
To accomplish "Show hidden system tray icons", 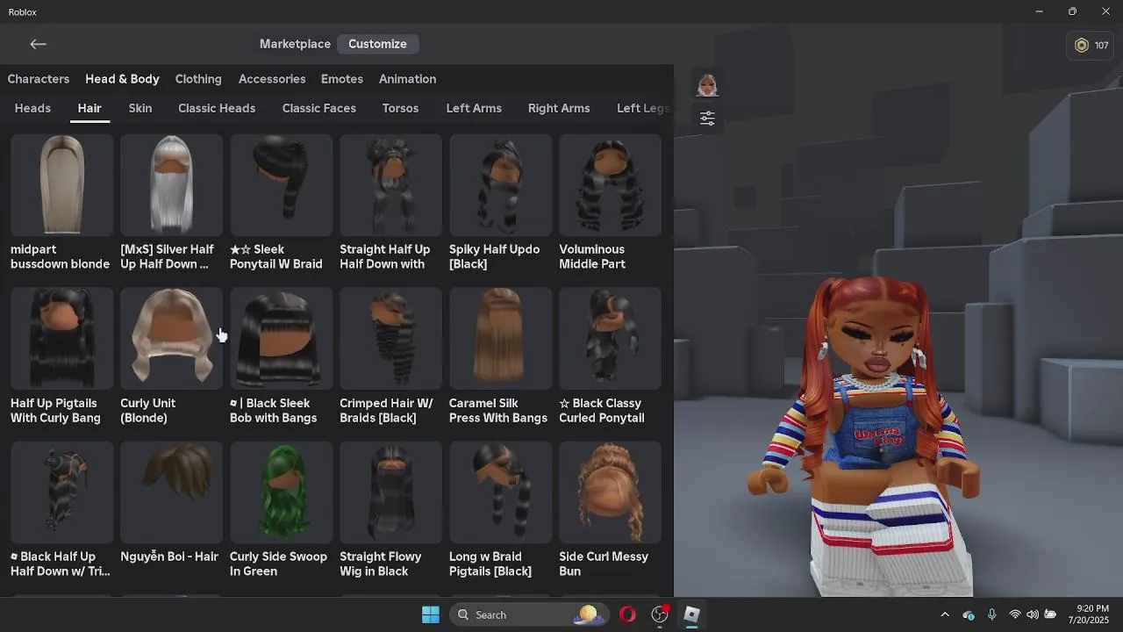I will click(945, 614).
